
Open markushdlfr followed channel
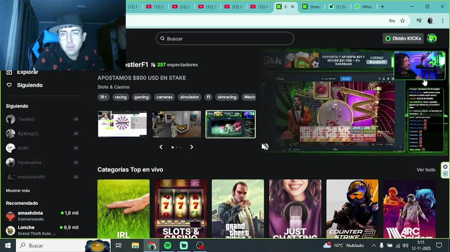[42, 177]
